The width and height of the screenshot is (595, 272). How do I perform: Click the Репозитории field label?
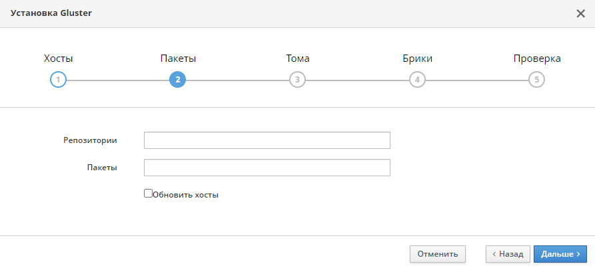tap(91, 140)
